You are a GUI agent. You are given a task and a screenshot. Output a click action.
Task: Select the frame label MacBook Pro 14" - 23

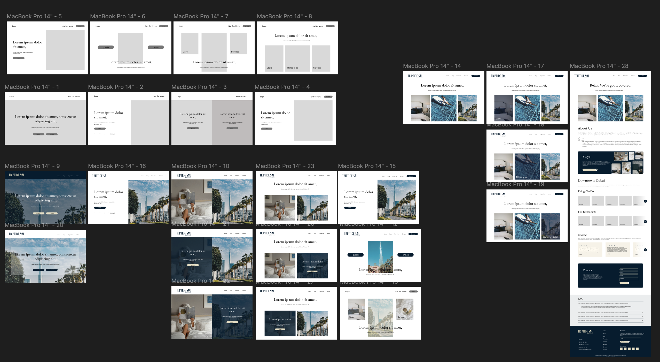[x=285, y=166]
